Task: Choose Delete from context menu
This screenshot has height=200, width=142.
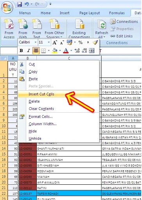Action: pos(58,101)
